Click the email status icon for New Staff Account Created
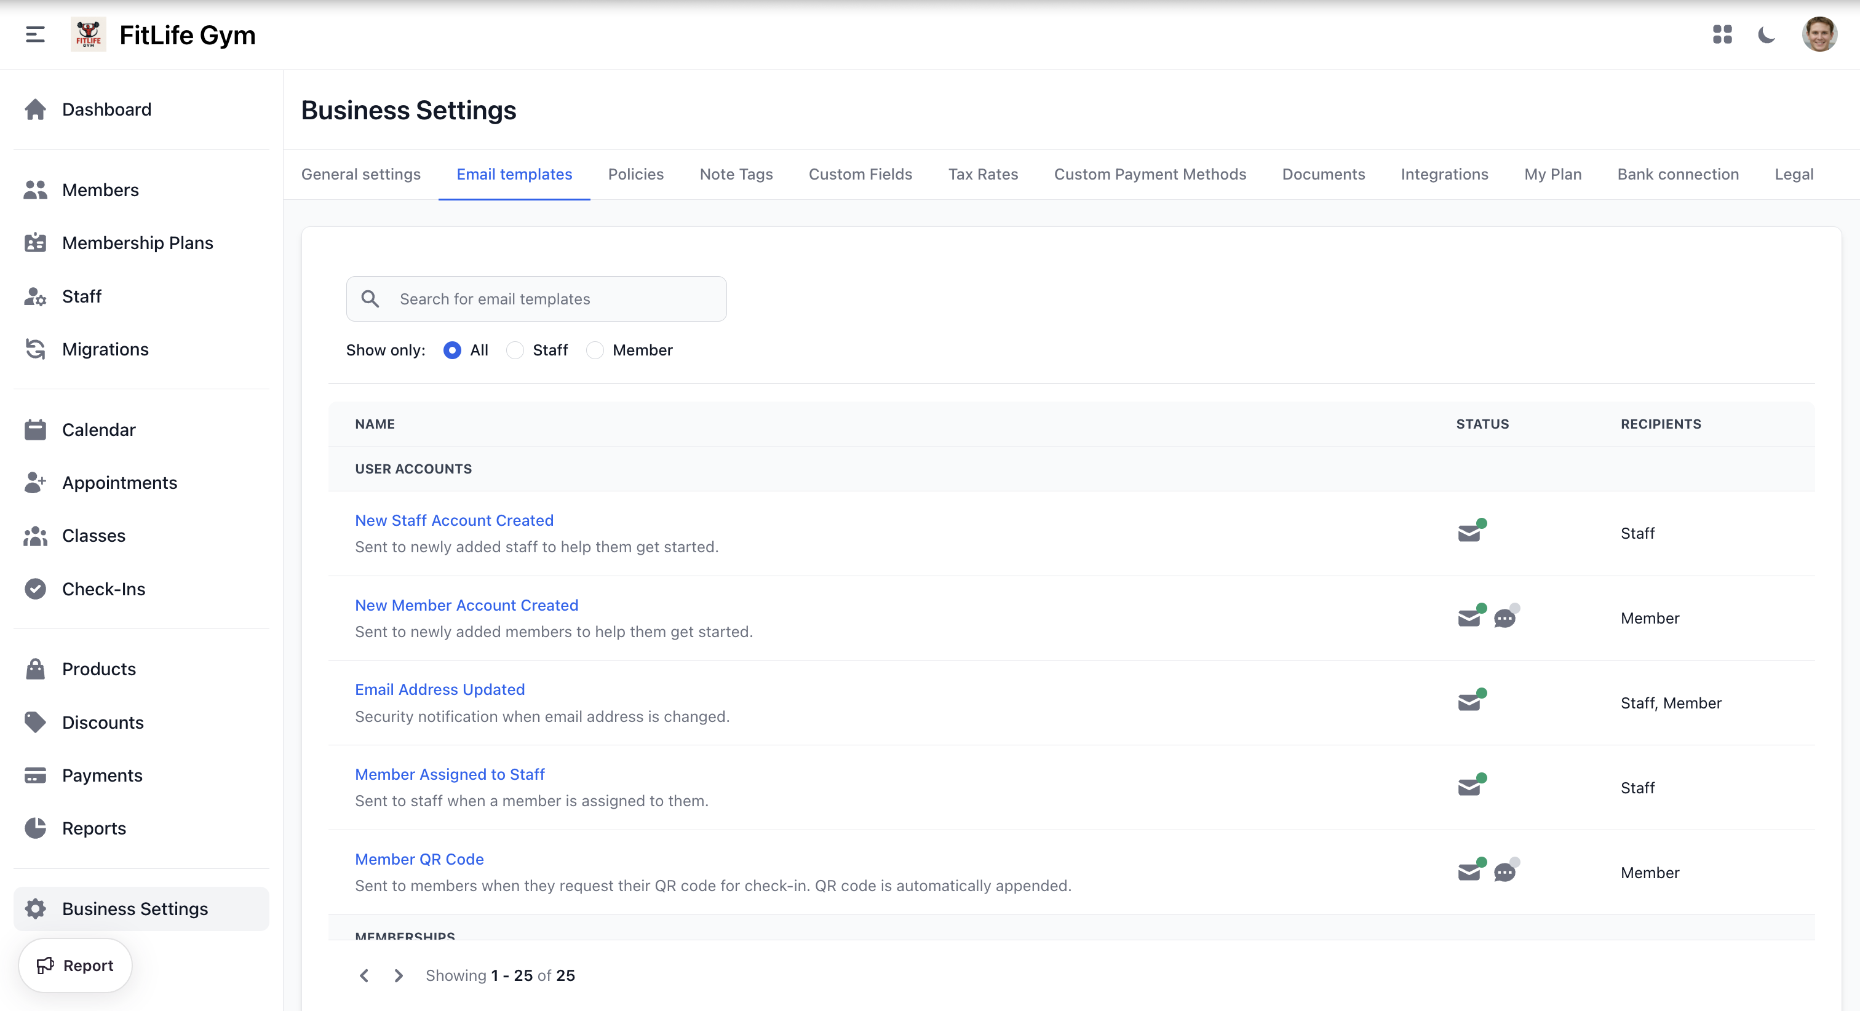 click(1470, 531)
